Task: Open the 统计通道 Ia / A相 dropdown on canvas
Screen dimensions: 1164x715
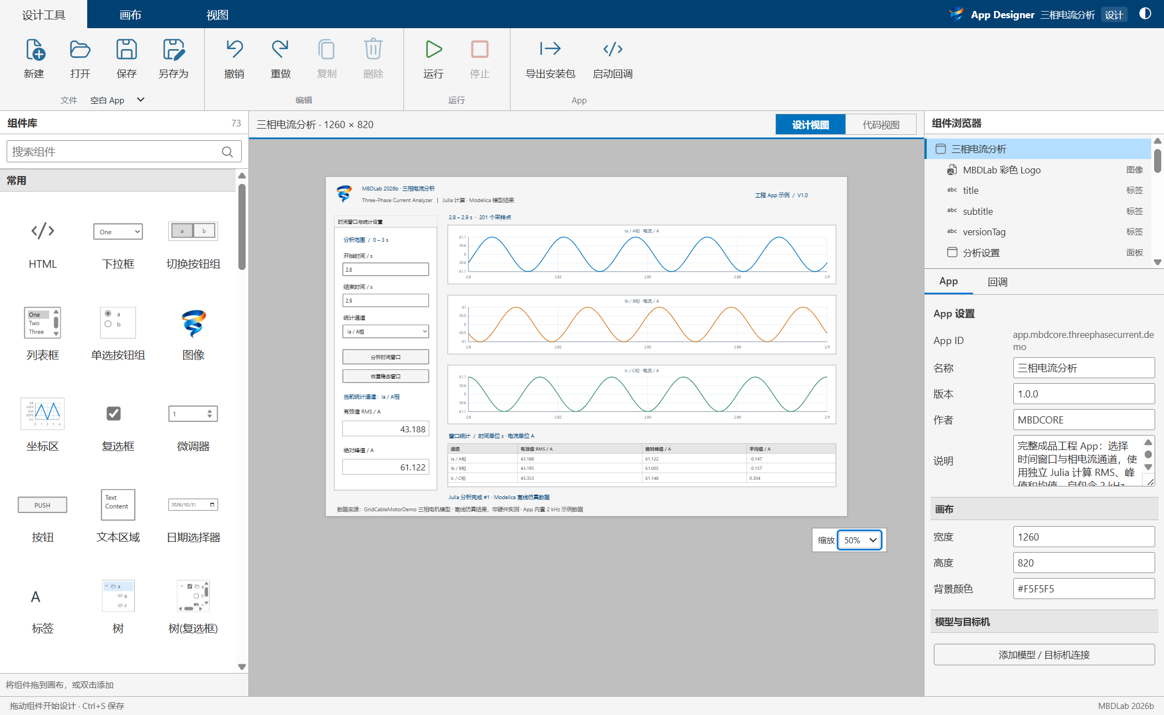Action: click(385, 331)
